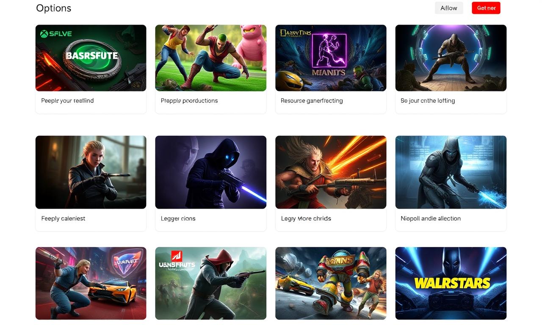This screenshot has height=325, width=542.
Task: Open the WALRSTARS game thumbnail
Action: [451, 284]
